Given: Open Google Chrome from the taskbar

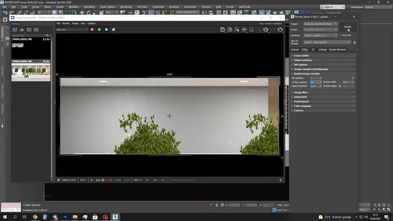Looking at the screenshot, I should tap(35, 217).
